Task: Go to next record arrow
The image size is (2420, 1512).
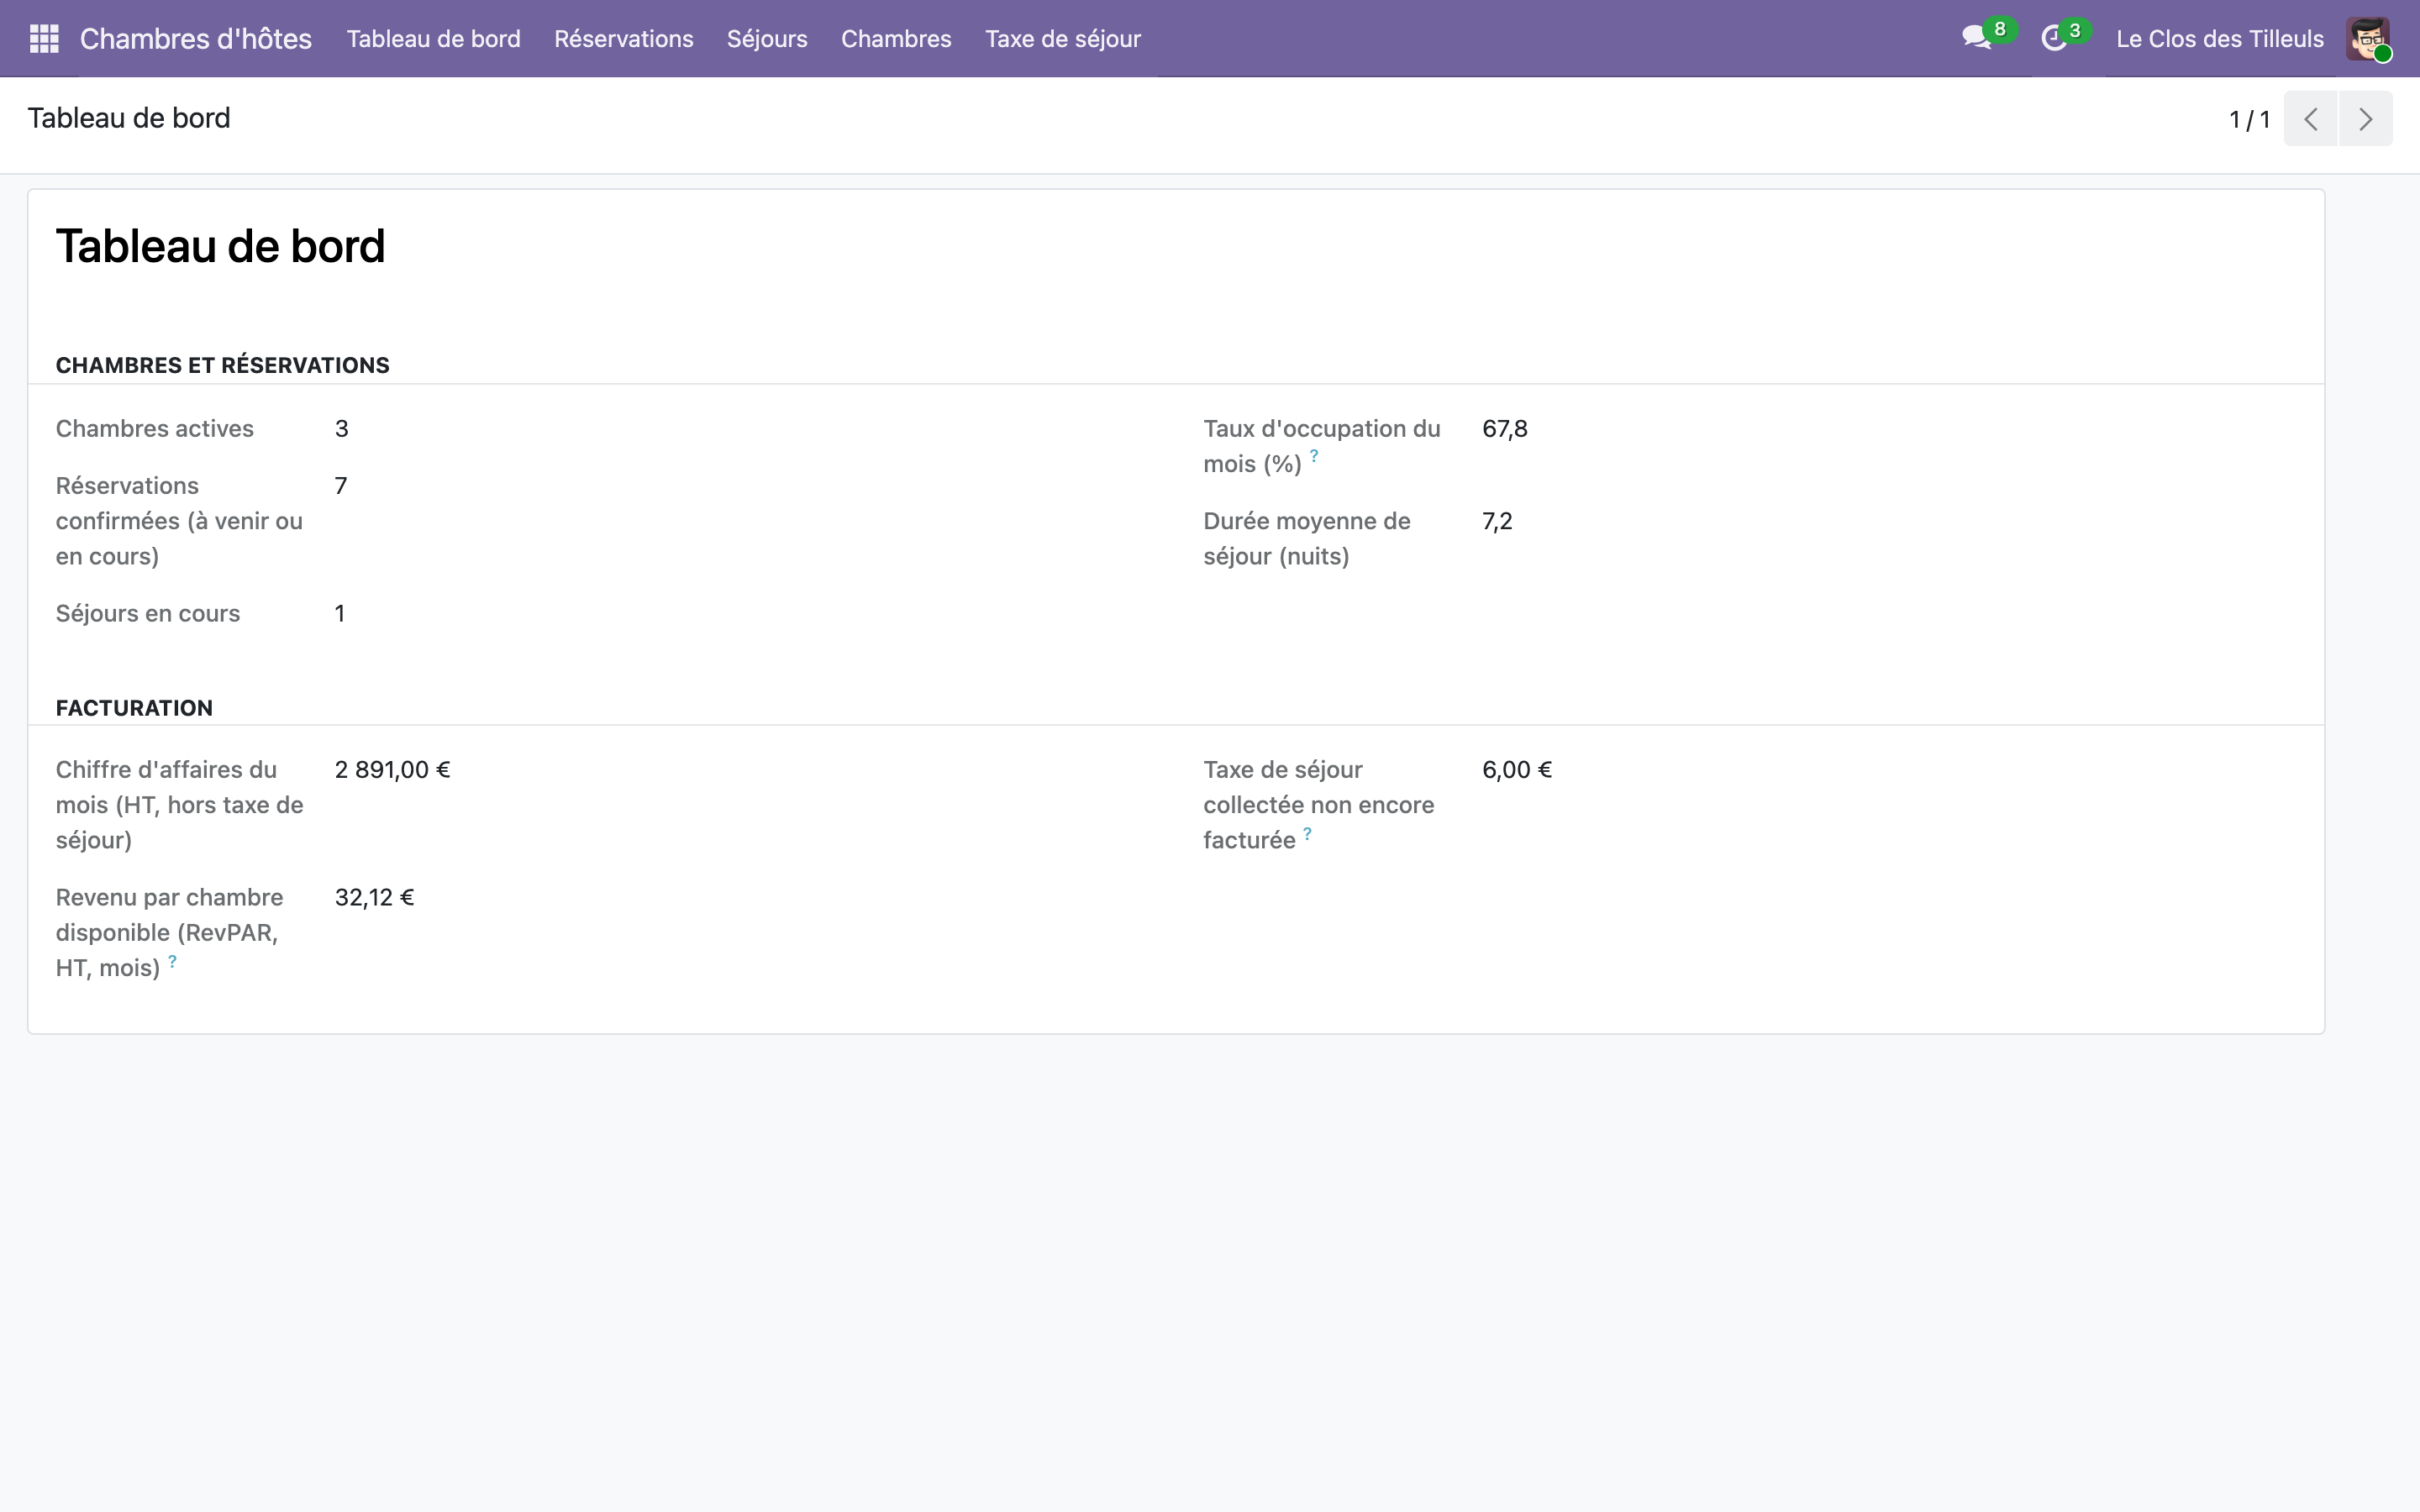Action: pyautogui.click(x=2365, y=119)
